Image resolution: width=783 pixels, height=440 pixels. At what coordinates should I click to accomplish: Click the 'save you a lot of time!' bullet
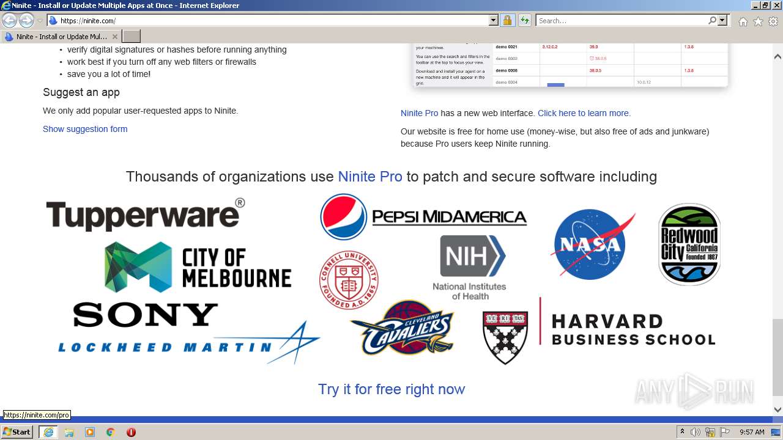[109, 74]
